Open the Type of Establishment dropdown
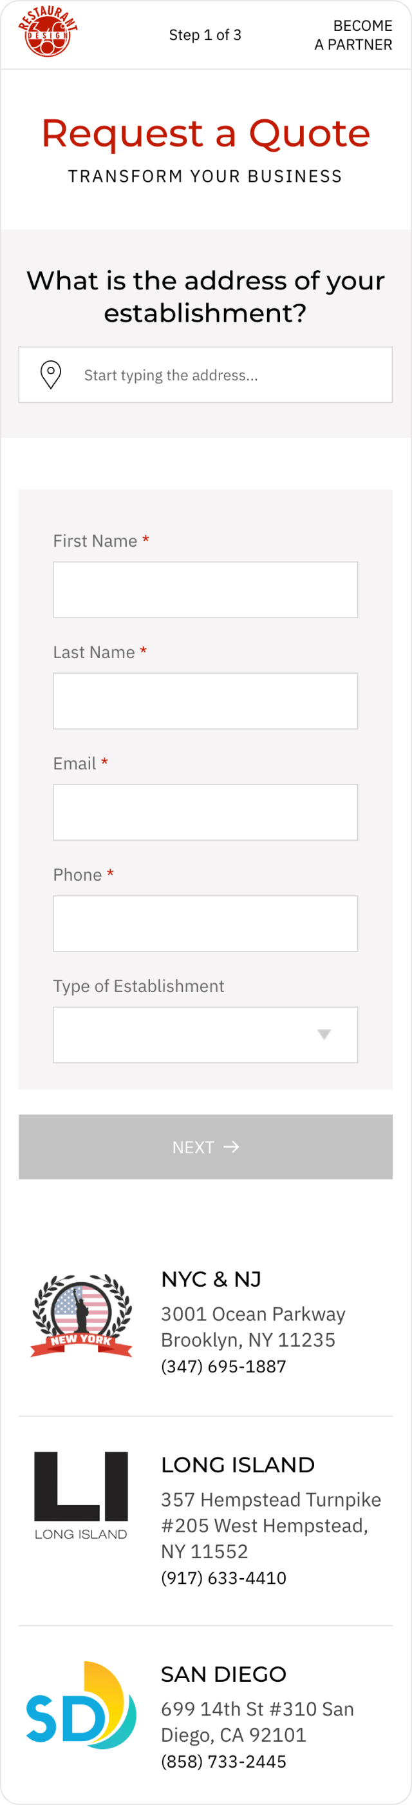 [x=205, y=1035]
